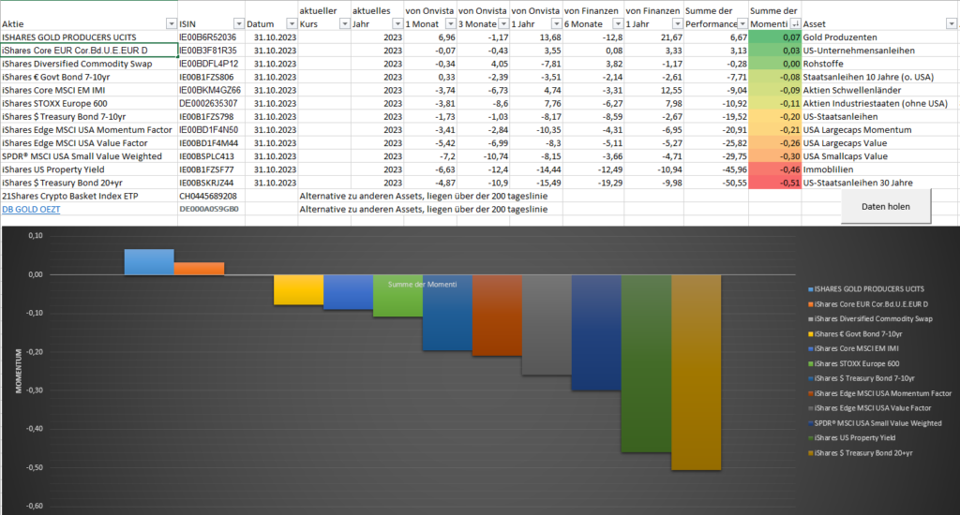Open the Summe der Performance filter dropdown
This screenshot has width=960, height=515.
pyautogui.click(x=742, y=23)
